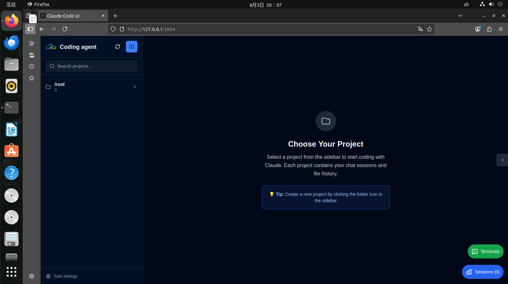Reload the current page
This screenshot has width=508, height=284.
65,29
